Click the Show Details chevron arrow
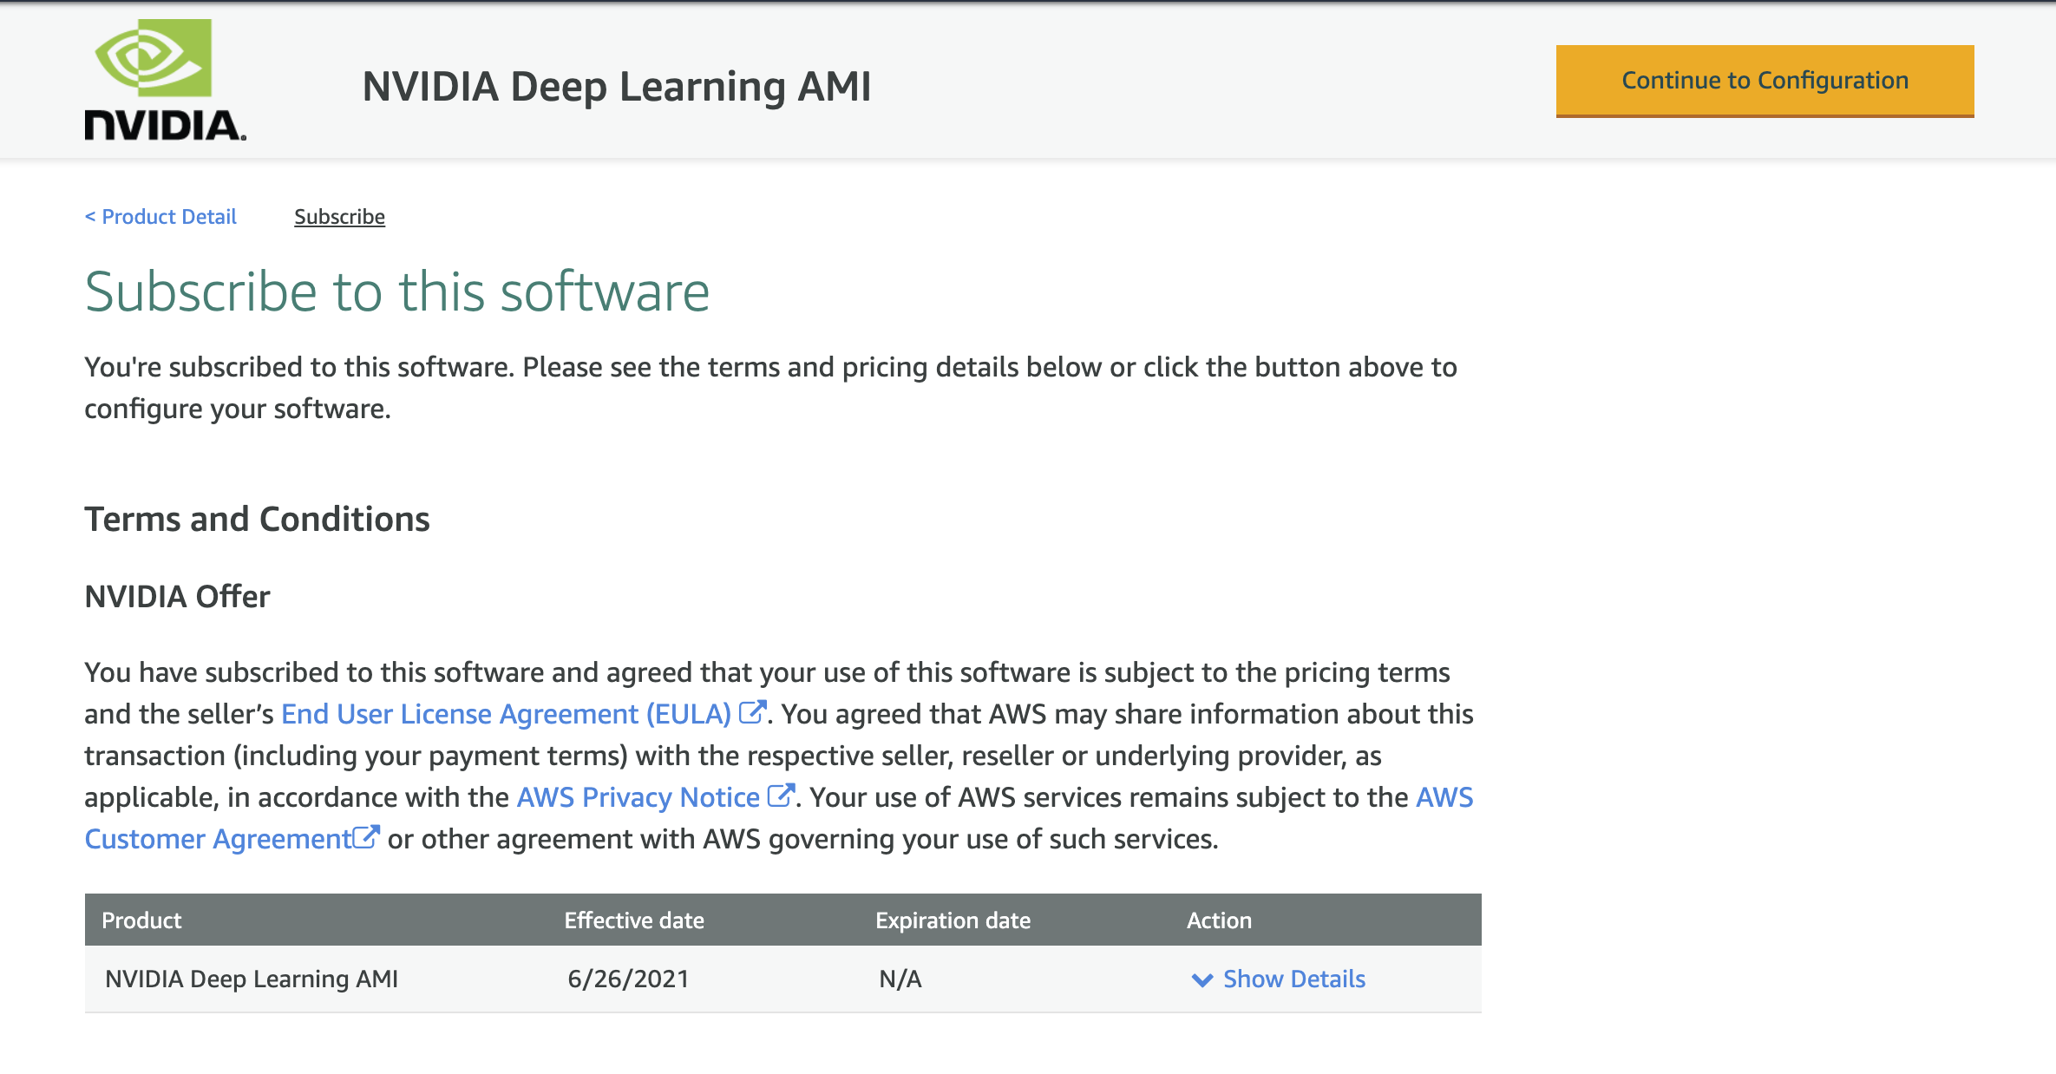2056x1074 pixels. [1202, 979]
